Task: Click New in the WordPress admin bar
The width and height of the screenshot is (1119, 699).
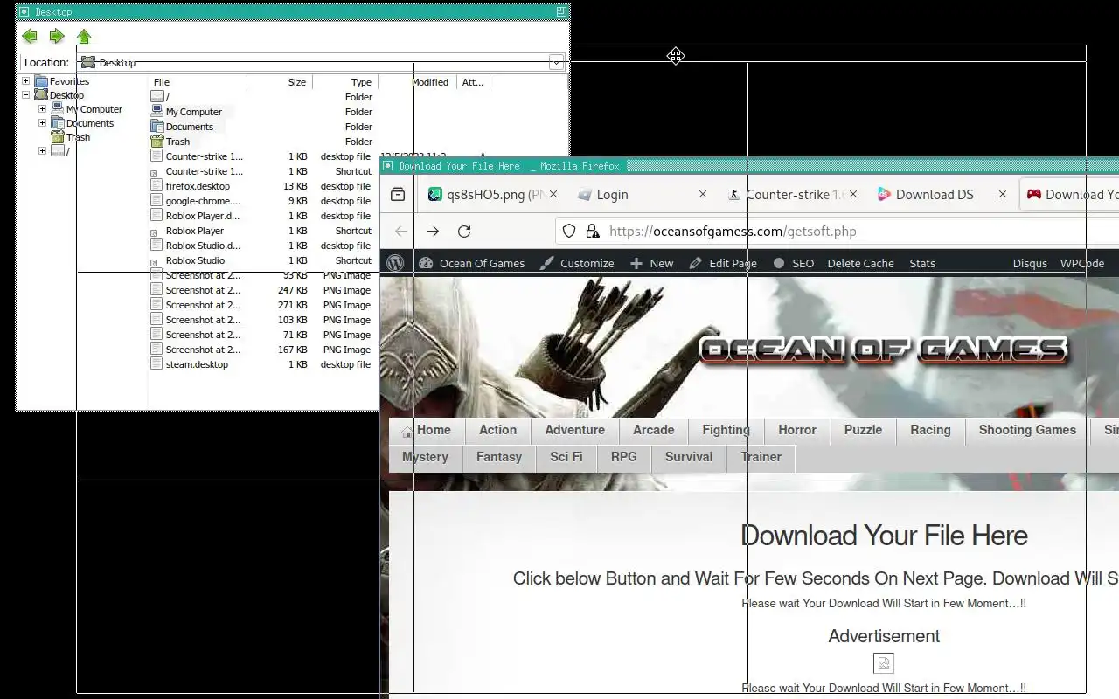Action: click(651, 263)
